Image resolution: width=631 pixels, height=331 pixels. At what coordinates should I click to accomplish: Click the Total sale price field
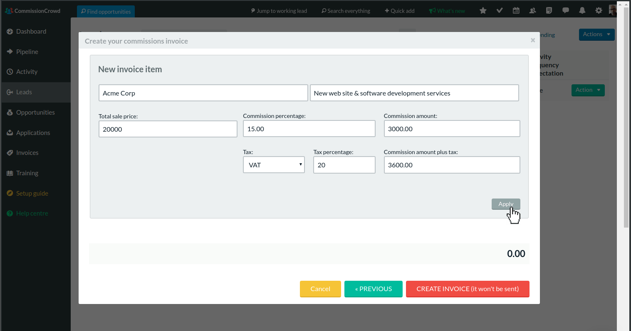(x=168, y=129)
